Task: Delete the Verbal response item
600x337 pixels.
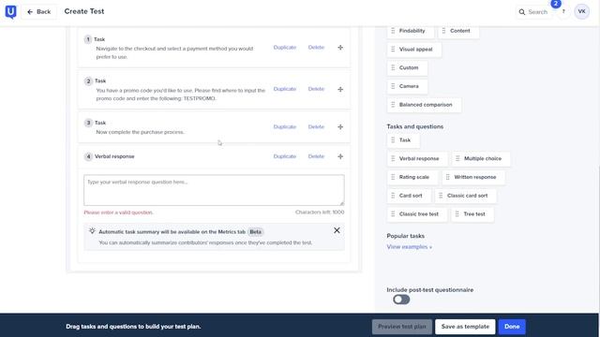Action: click(316, 156)
